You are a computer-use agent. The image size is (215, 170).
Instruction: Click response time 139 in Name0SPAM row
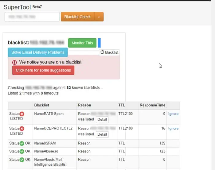[x=162, y=143]
